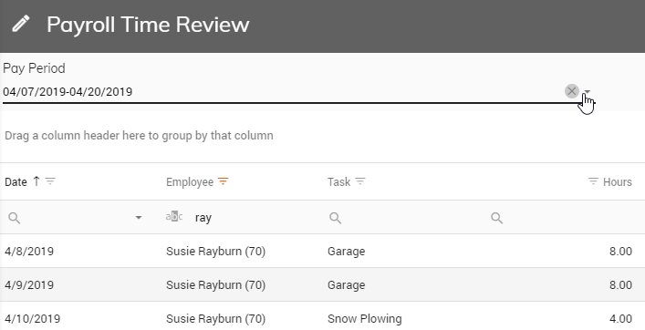
Task: Open the Hours column filter icon
Action: [593, 181]
